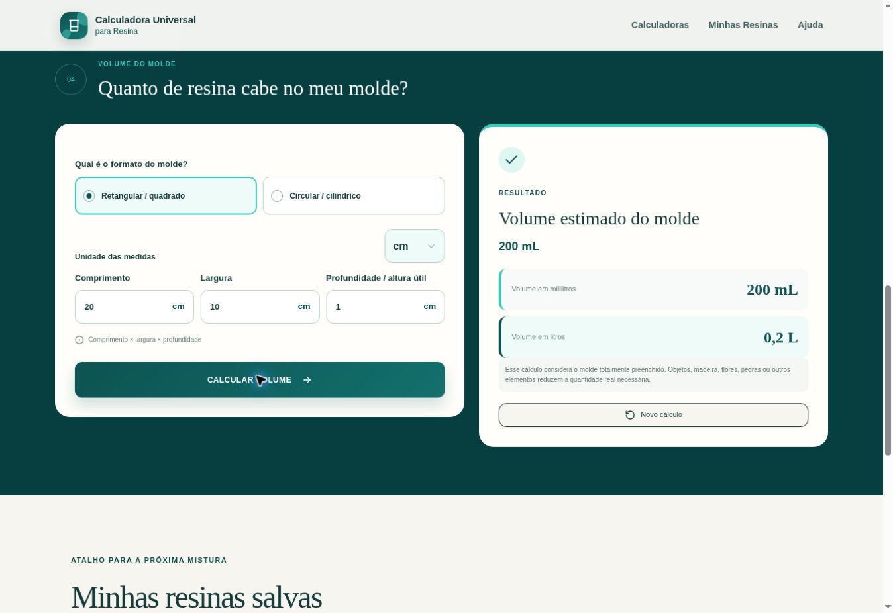Click the Calculadora Universal logo icon

click(x=74, y=25)
